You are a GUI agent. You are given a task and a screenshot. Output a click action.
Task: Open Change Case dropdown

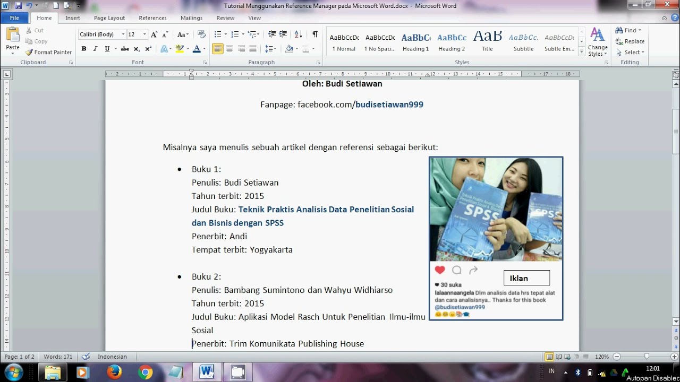(183, 34)
